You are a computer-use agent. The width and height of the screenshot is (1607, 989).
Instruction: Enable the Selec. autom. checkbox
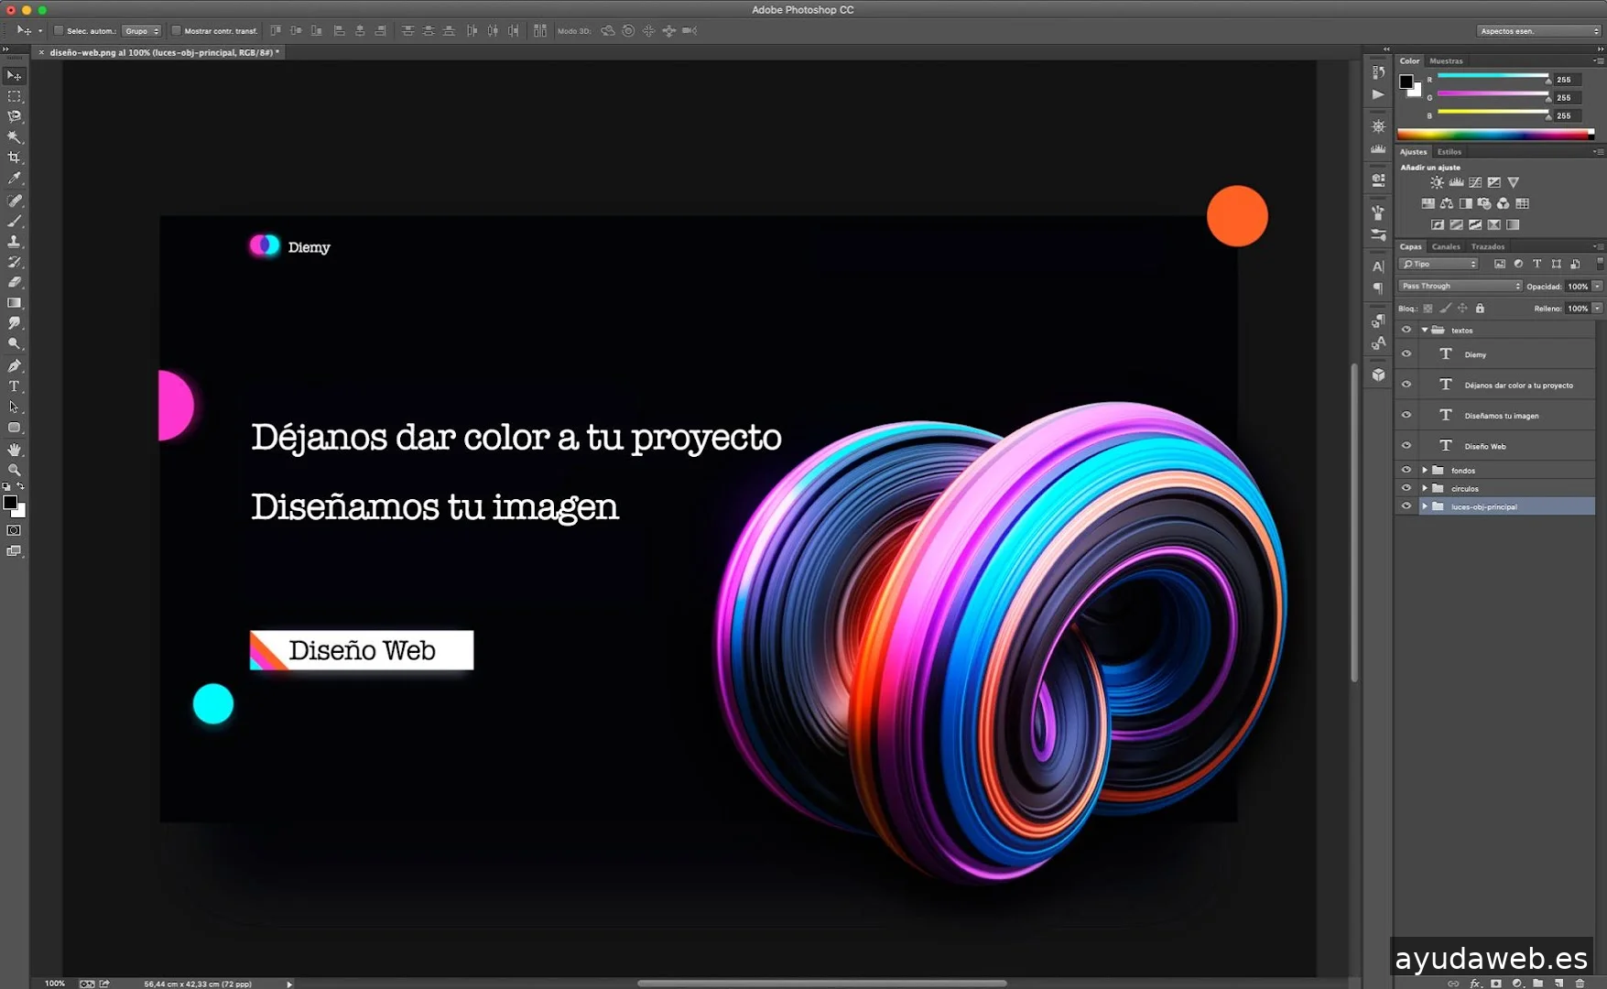pos(59,30)
